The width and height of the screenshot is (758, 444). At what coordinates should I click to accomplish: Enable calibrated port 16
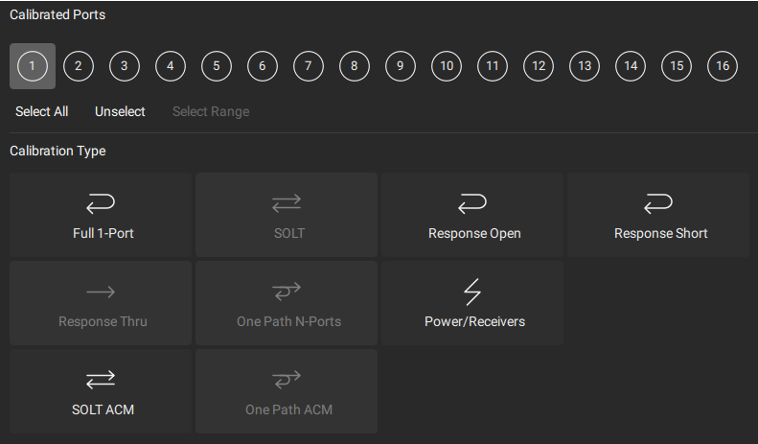[x=723, y=66]
